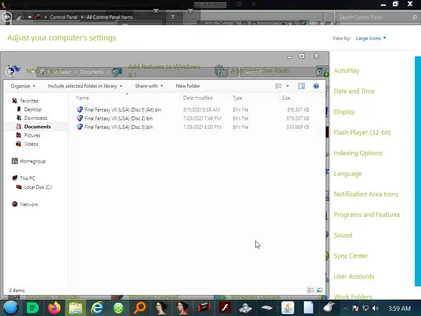Open View by Large icons dropdown
The image size is (421, 316).
[x=371, y=38]
